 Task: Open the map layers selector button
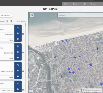pos(32,15)
